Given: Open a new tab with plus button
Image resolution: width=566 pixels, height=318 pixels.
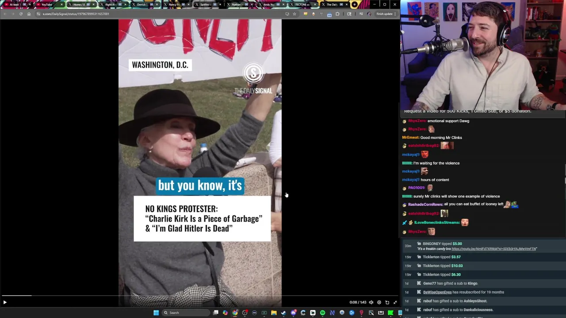Looking at the screenshot, I should click(x=354, y=4).
